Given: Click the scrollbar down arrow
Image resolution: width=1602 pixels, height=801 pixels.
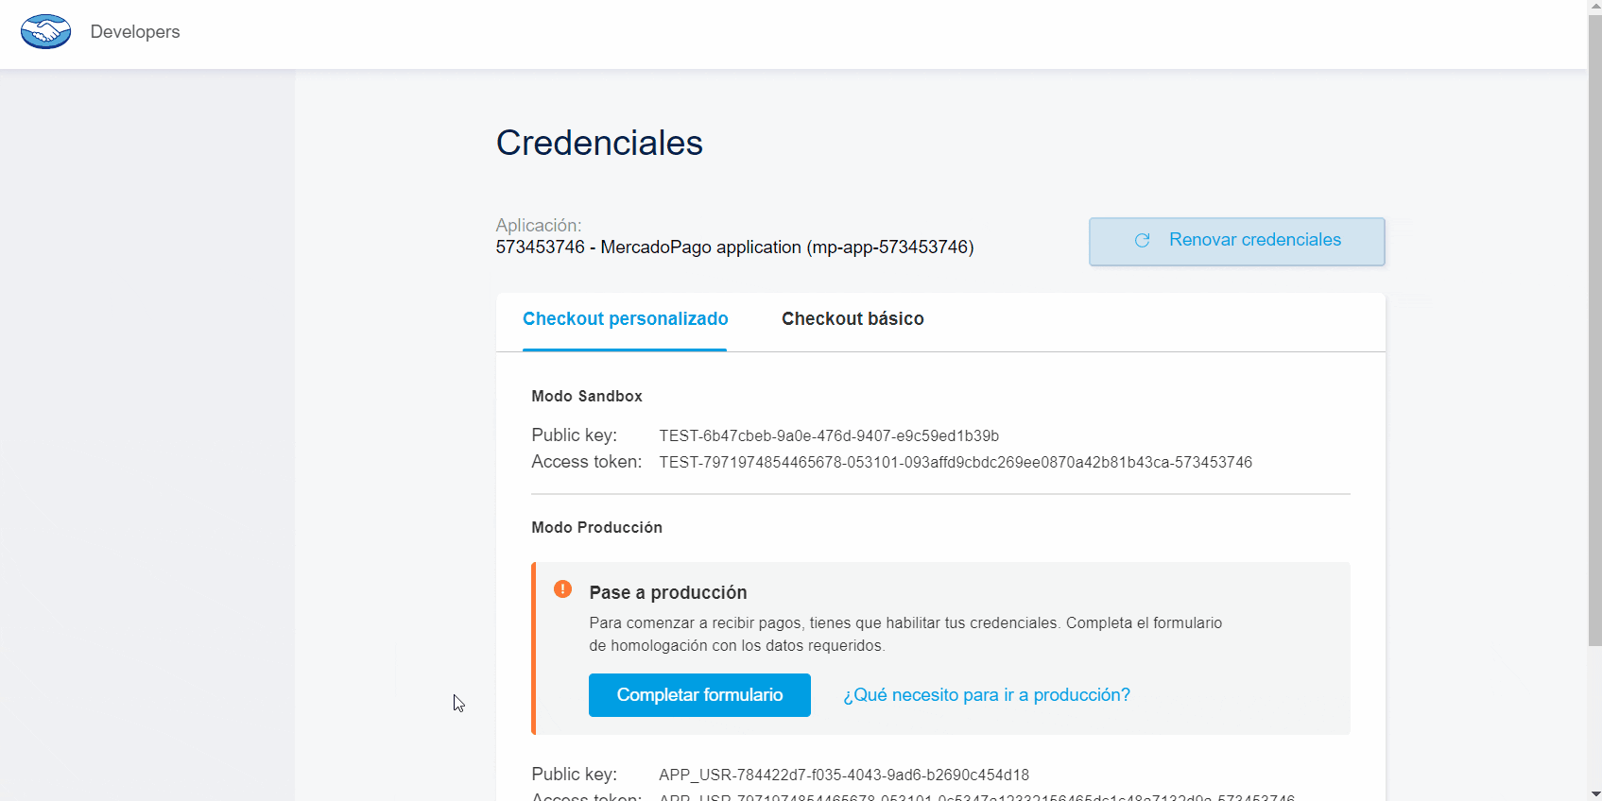Looking at the screenshot, I should [1594, 793].
